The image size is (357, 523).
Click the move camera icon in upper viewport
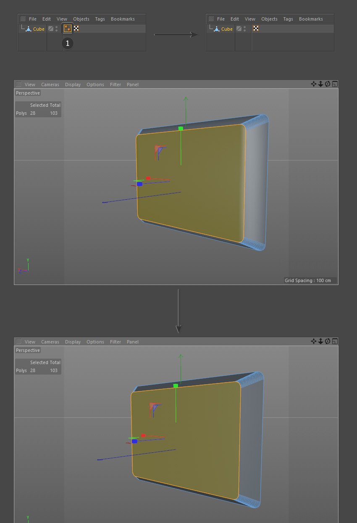(313, 84)
